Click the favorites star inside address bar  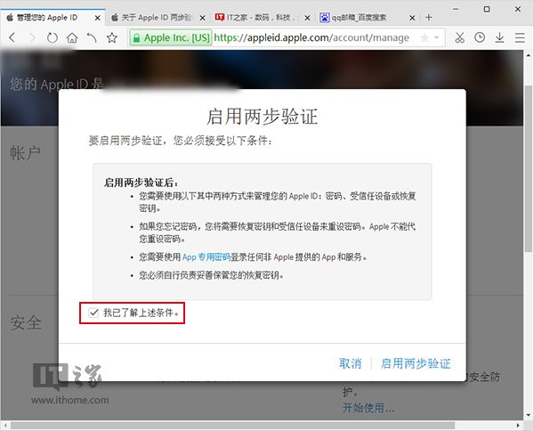[425, 37]
